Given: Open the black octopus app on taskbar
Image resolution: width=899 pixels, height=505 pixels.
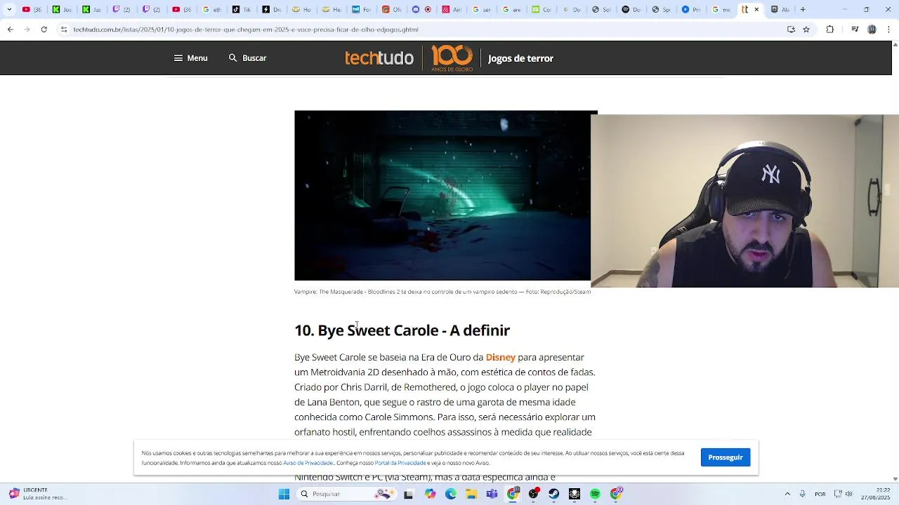Looking at the screenshot, I should pyautogui.click(x=575, y=494).
